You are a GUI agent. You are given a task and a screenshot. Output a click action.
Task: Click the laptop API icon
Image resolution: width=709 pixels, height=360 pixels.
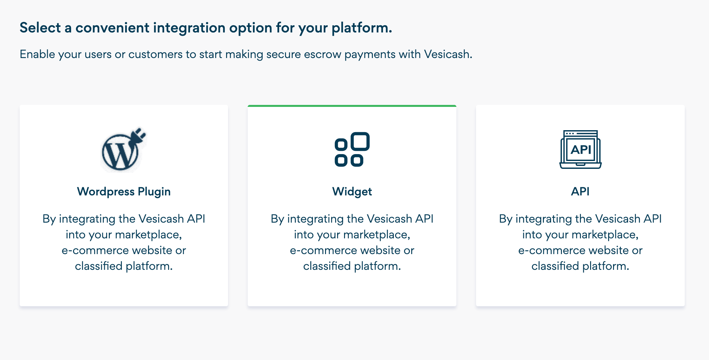(x=580, y=149)
